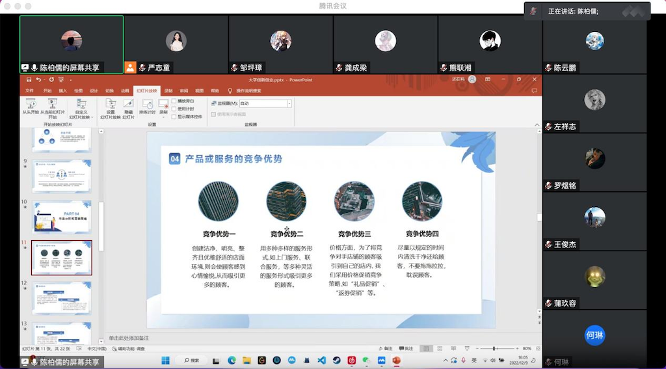Open the 动画 (Animations) ribbon tab
This screenshot has width=666, height=369.
(125, 90)
